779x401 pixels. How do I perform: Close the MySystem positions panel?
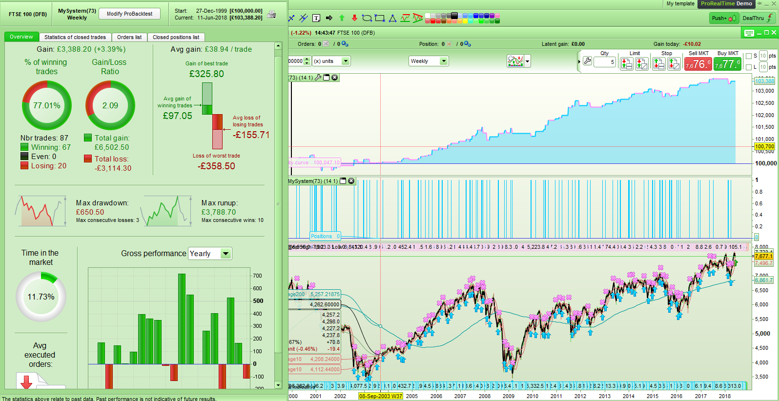click(351, 181)
